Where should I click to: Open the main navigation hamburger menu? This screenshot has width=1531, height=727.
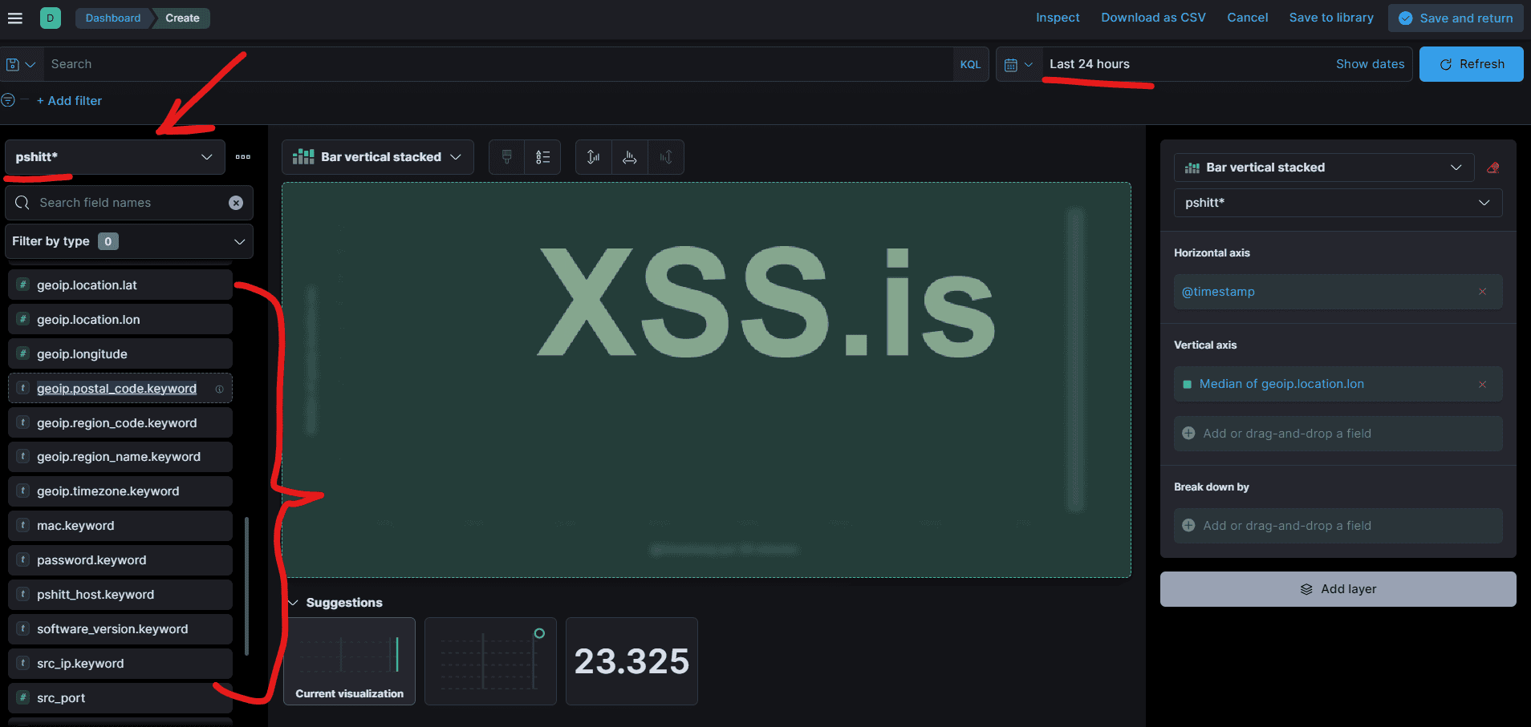(14, 18)
